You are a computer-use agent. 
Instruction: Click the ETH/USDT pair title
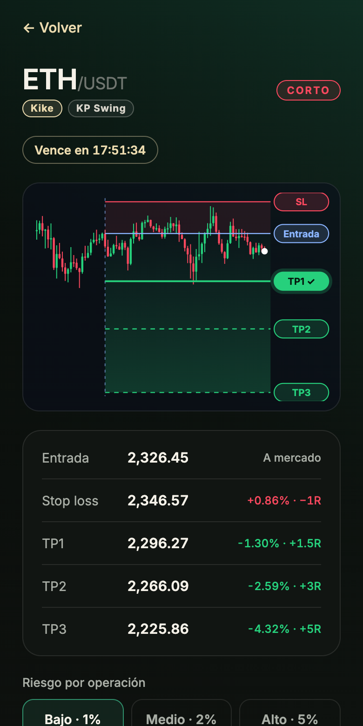tap(75, 80)
